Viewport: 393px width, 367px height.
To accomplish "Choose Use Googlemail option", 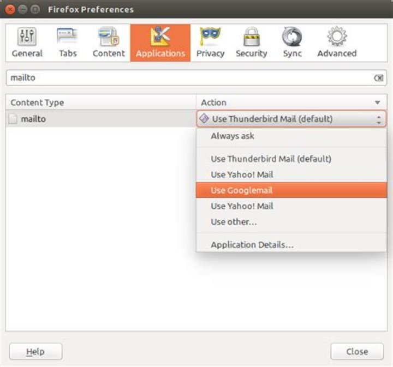I will click(x=291, y=190).
